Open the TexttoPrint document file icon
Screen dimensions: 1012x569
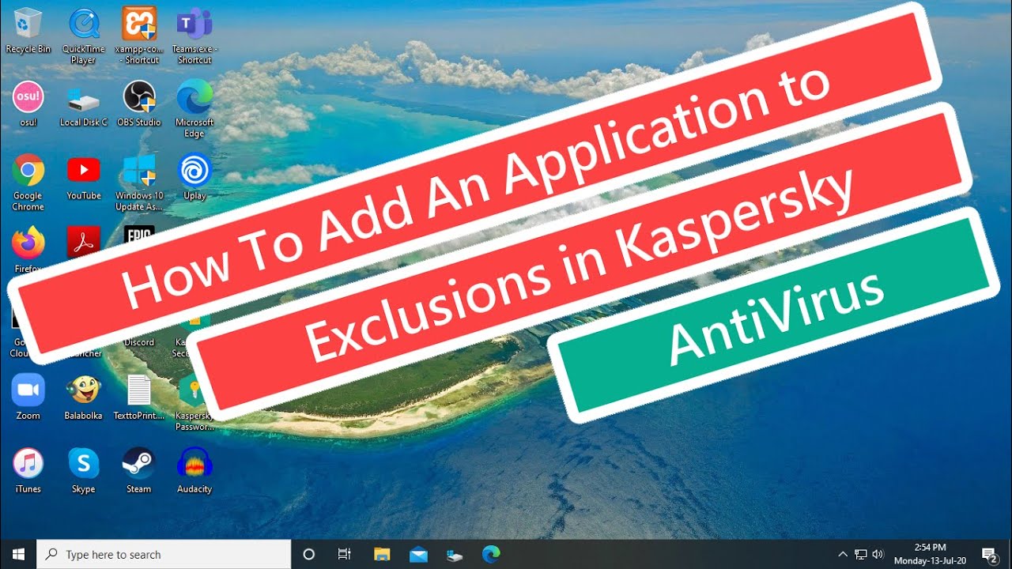click(x=139, y=397)
